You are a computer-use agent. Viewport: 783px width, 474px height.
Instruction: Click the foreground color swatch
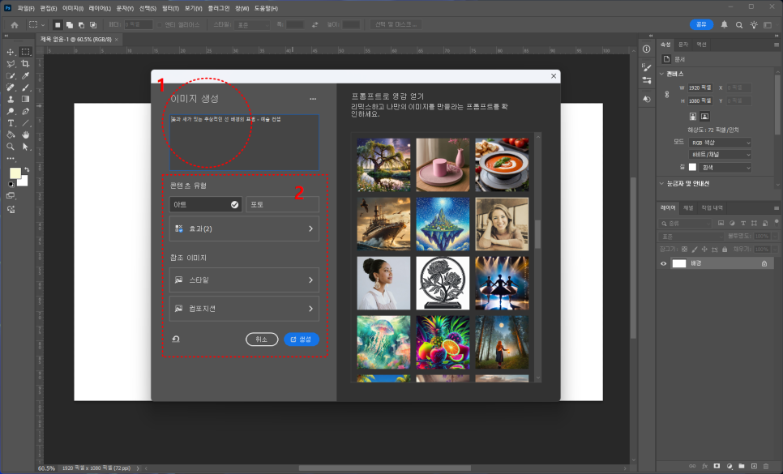pyautogui.click(x=15, y=173)
